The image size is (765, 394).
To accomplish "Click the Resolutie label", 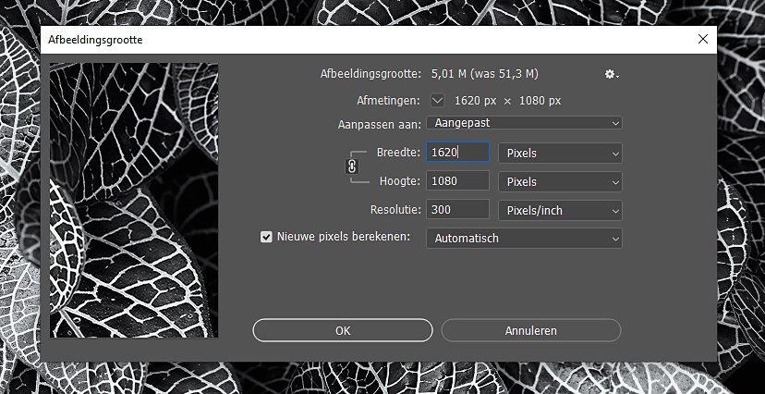I will point(395,210).
